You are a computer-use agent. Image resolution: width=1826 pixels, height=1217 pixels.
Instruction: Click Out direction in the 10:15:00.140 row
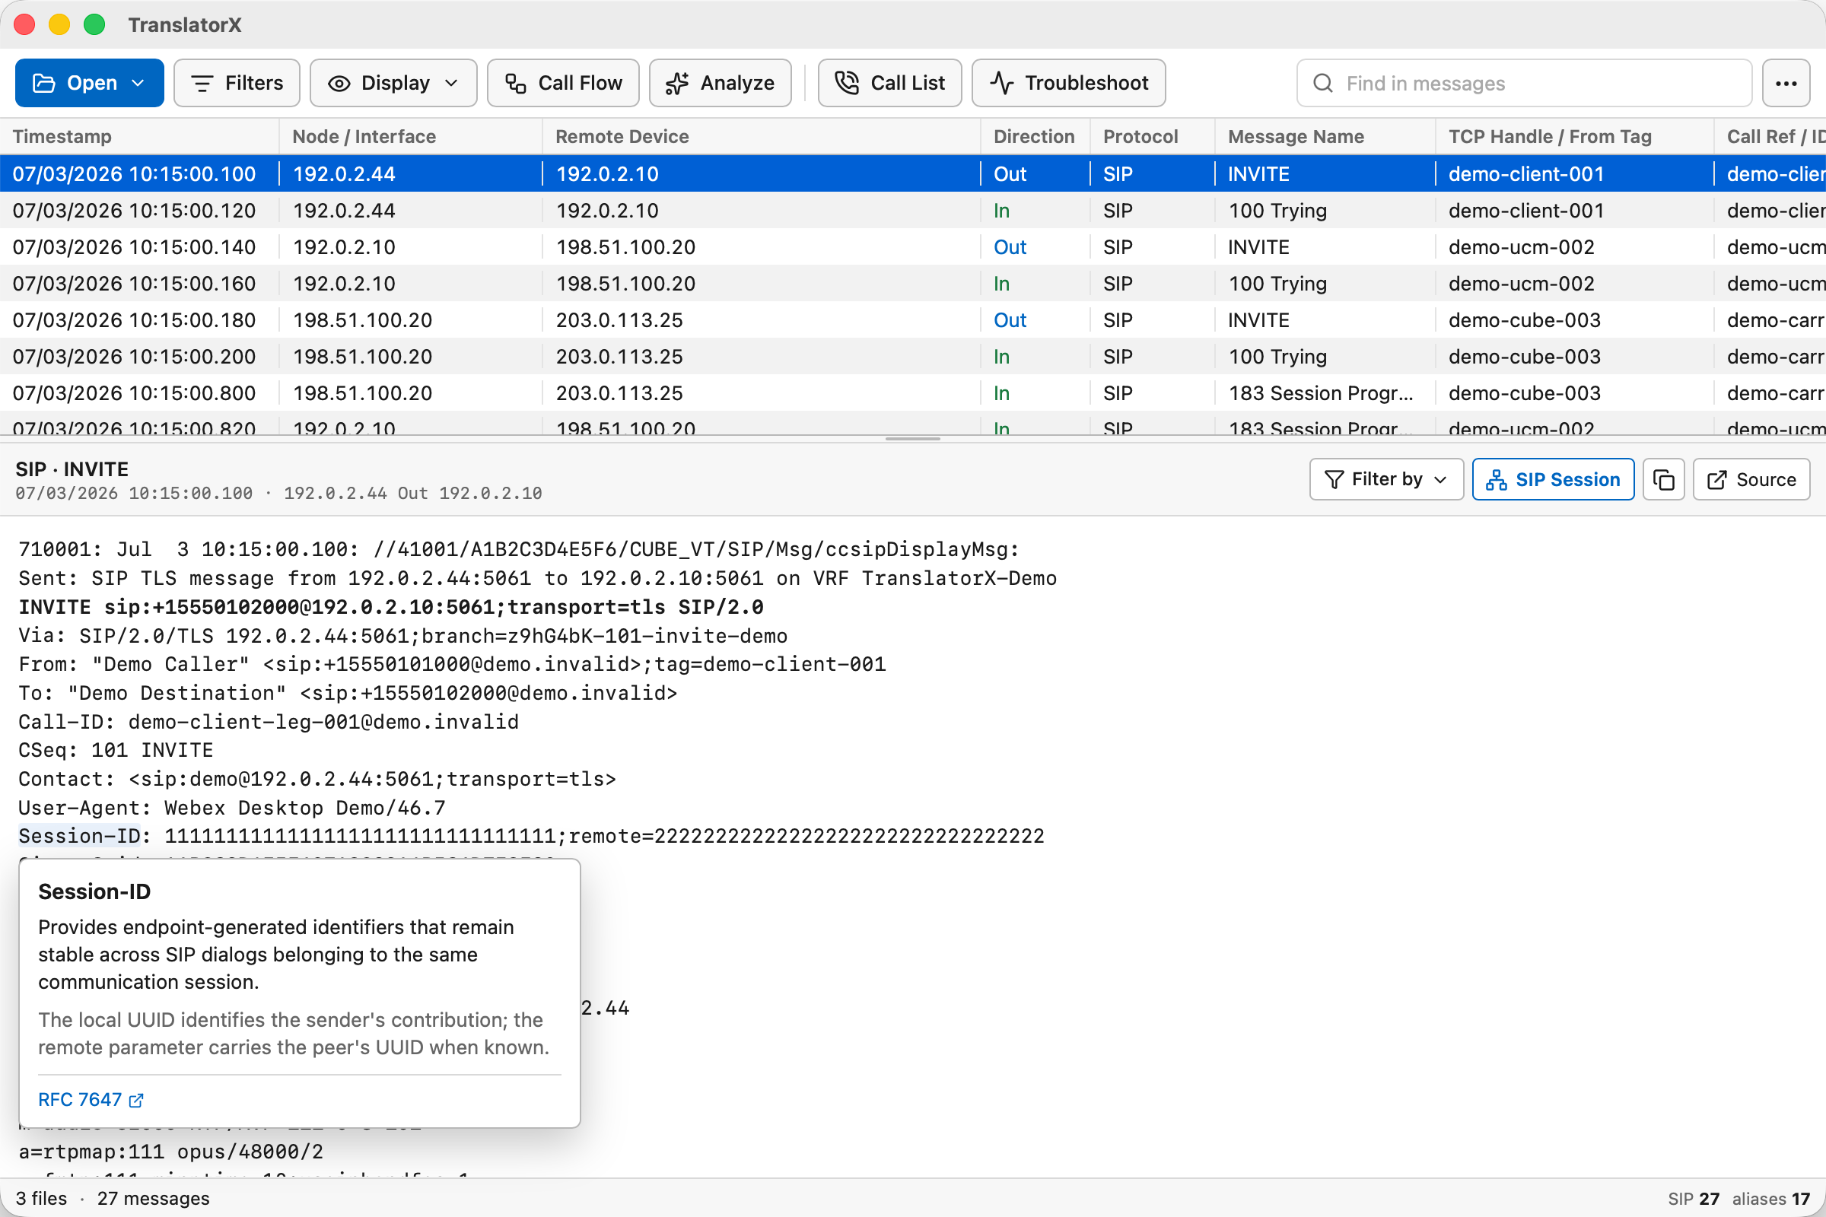1010,246
